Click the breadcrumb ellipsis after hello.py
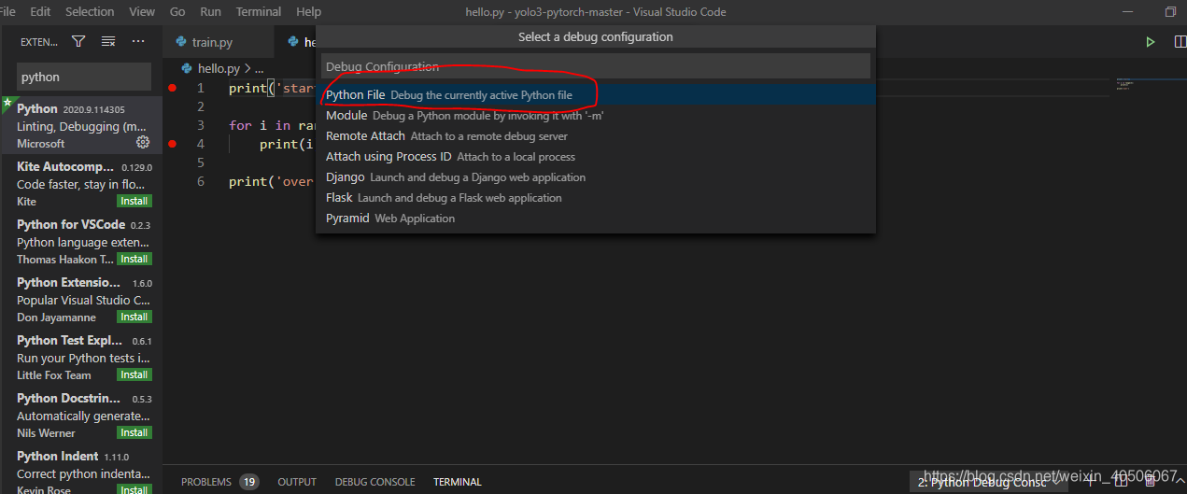Screen dimensions: 1187x494 [260, 68]
